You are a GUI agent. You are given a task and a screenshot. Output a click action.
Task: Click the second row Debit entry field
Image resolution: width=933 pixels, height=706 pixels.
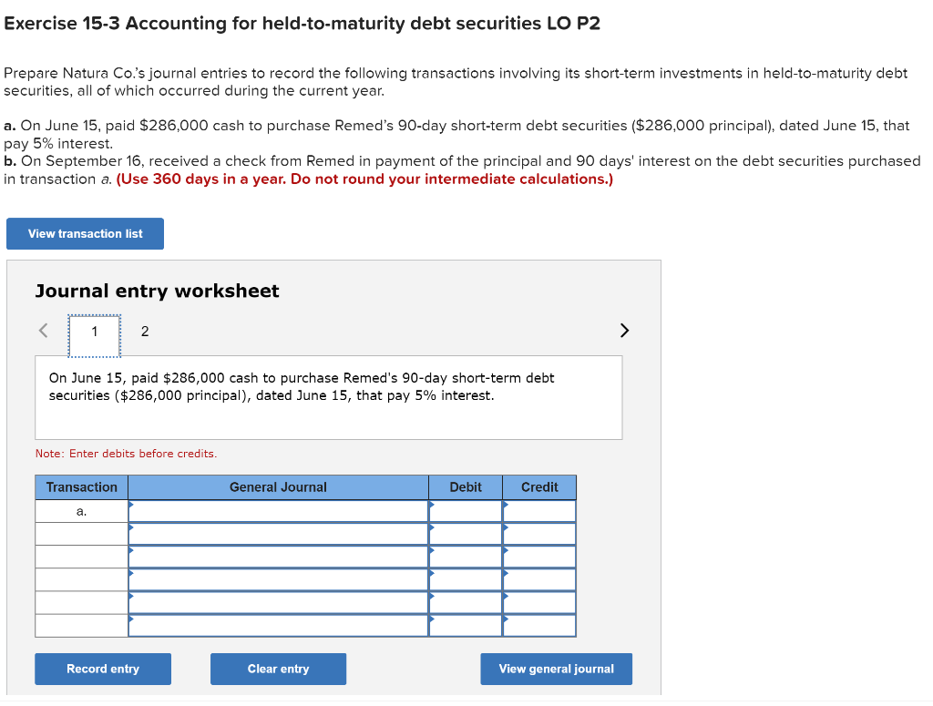[466, 534]
